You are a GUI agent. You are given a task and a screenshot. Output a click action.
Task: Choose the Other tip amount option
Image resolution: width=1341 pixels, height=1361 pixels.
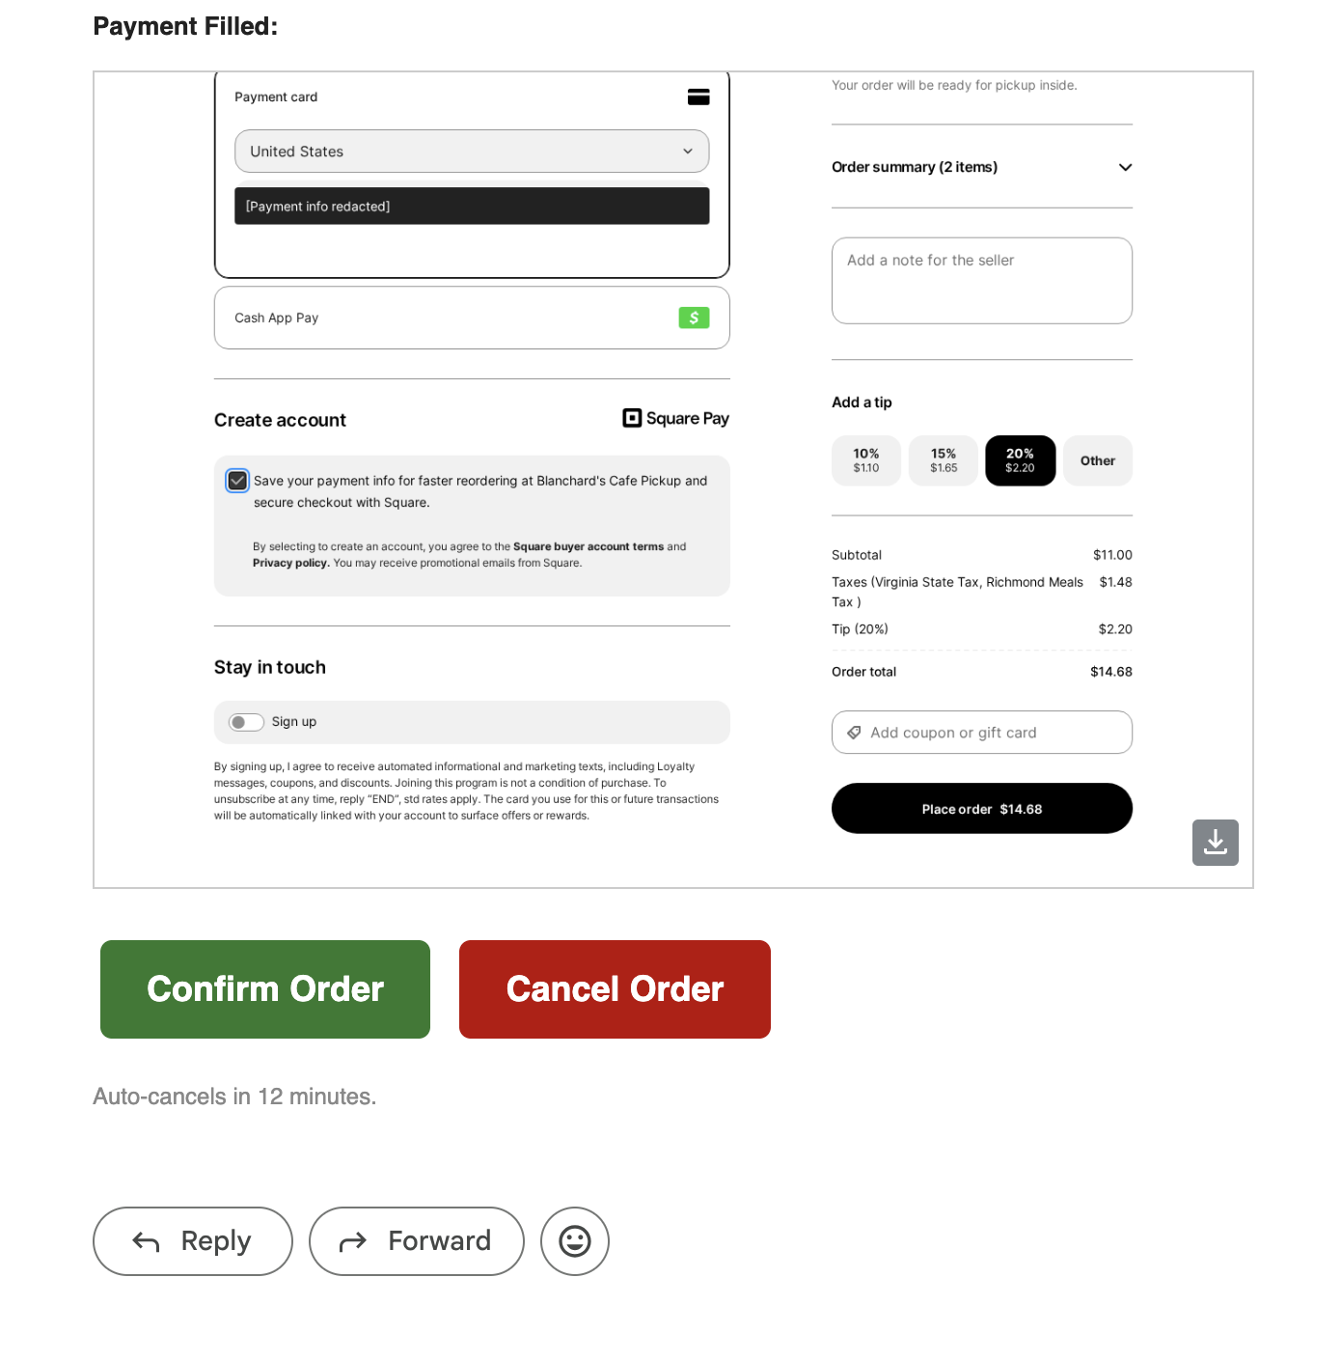1097,460
